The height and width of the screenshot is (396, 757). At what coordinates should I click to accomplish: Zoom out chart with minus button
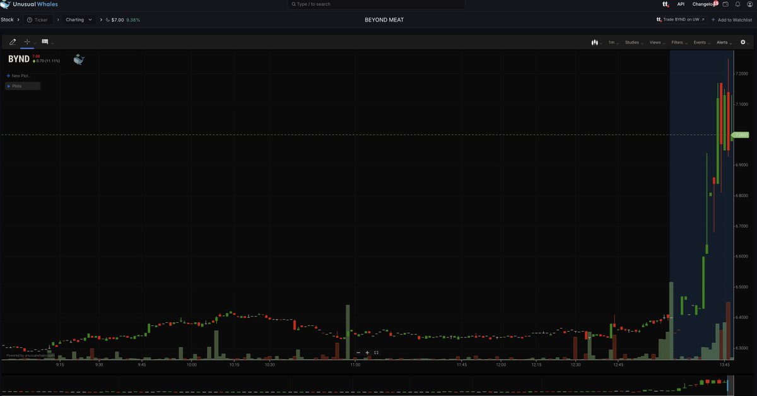tap(358, 352)
